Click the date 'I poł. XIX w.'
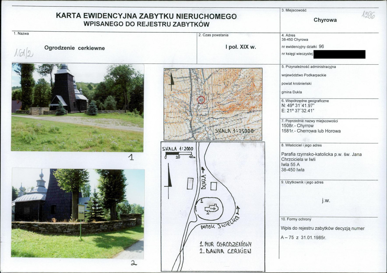 (x=241, y=47)
